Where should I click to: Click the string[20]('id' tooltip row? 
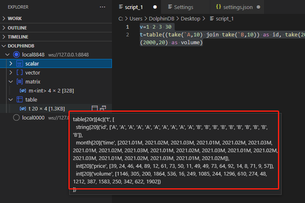tap(172, 127)
